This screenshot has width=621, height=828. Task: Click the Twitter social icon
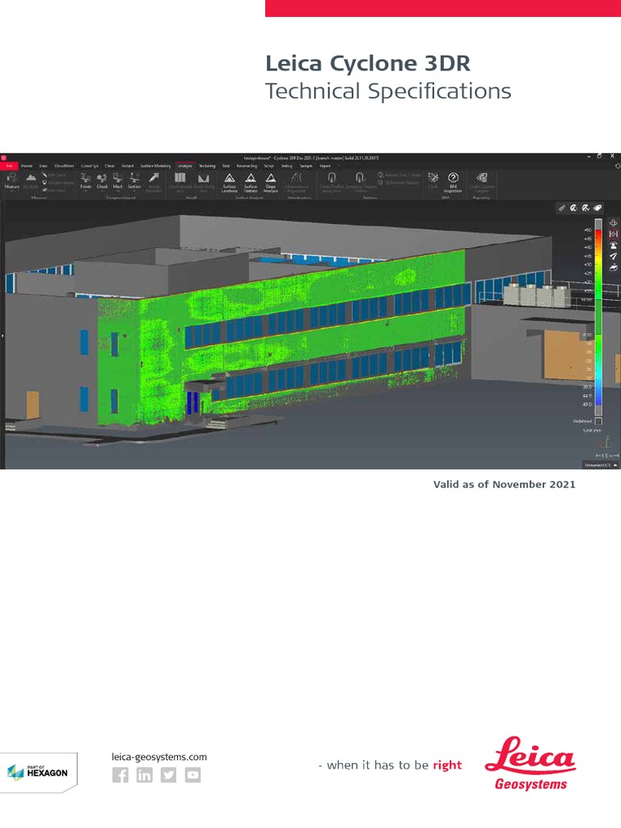pos(168,775)
